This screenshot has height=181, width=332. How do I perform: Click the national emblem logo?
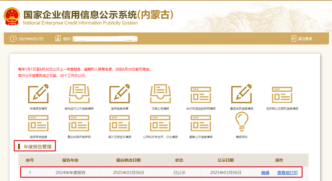[x=12, y=16]
